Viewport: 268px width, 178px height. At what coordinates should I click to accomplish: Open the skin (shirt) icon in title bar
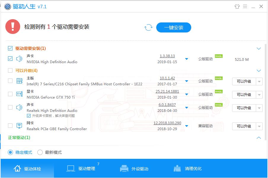[x=237, y=6]
